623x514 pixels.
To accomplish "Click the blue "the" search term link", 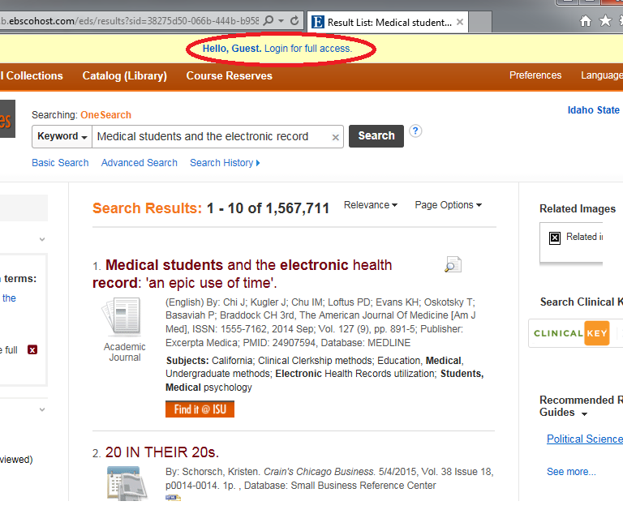I will pos(9,298).
